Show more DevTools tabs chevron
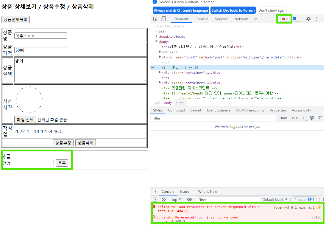326x225 pixels. click(255, 19)
